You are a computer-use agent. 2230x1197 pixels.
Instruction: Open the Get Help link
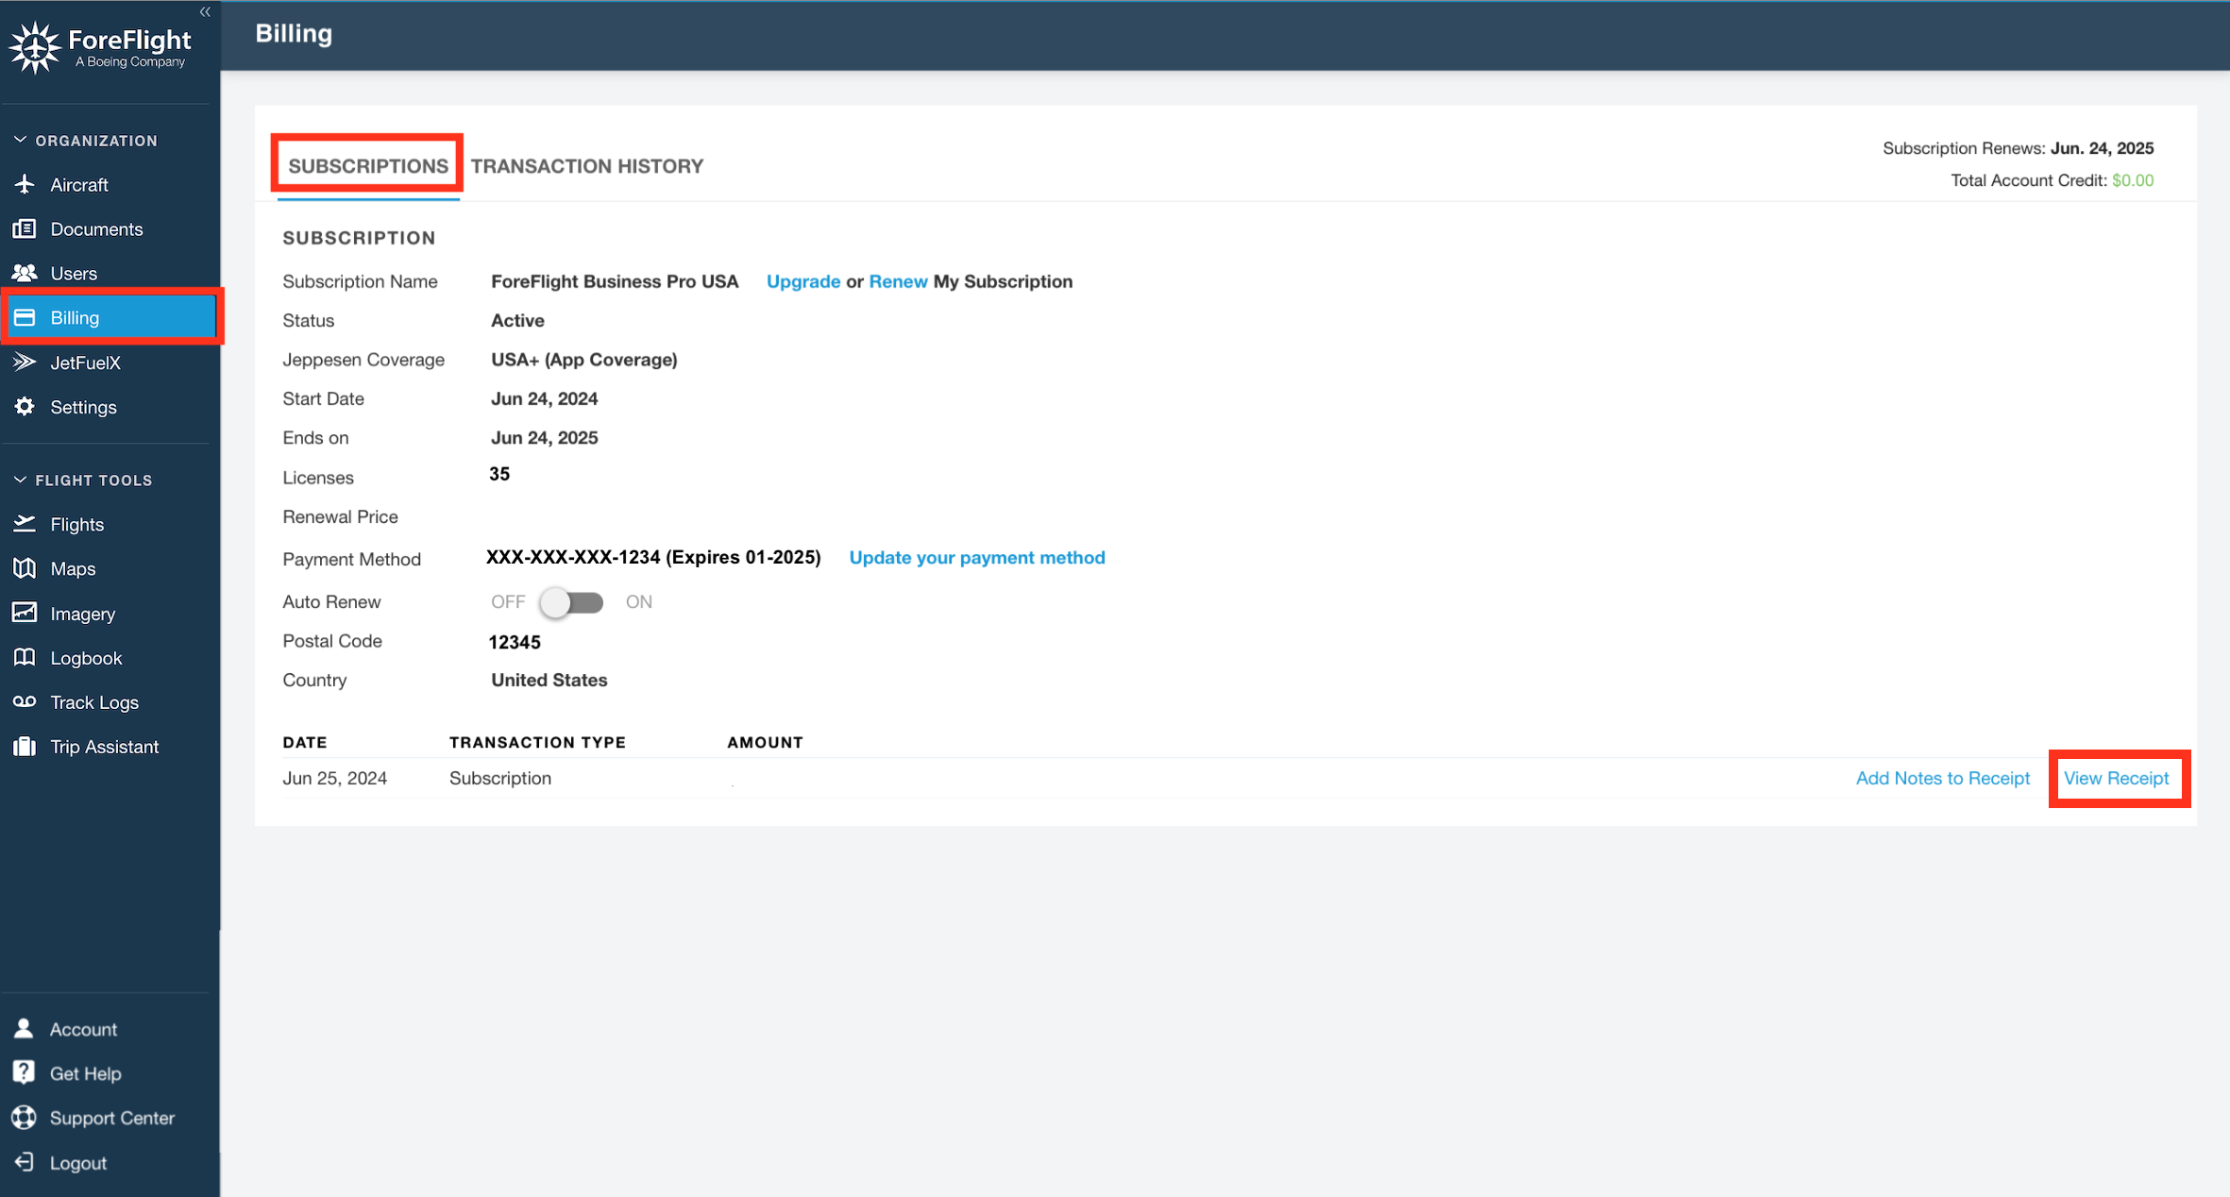point(85,1073)
